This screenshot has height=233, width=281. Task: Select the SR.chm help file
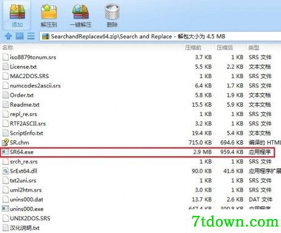point(20,142)
